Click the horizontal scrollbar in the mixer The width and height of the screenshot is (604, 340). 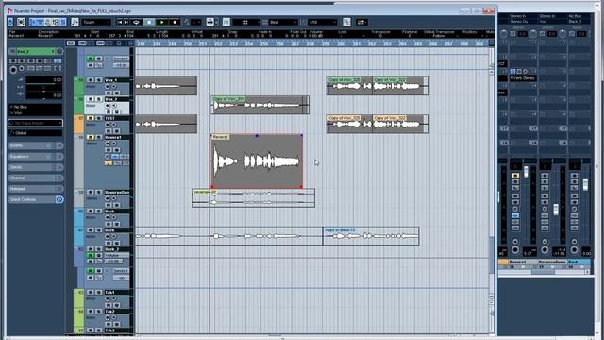pos(544,272)
